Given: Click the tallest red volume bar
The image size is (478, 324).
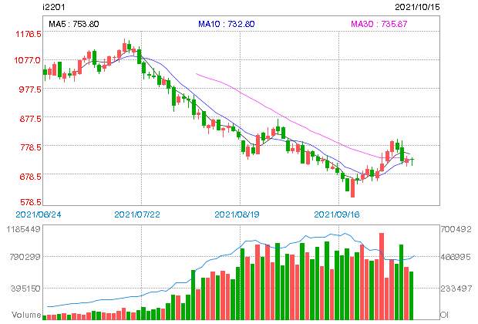Looking at the screenshot, I should [382, 276].
